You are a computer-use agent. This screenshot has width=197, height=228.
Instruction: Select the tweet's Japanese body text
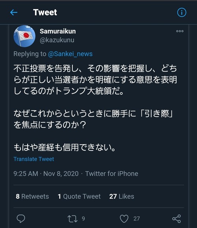click(95, 108)
